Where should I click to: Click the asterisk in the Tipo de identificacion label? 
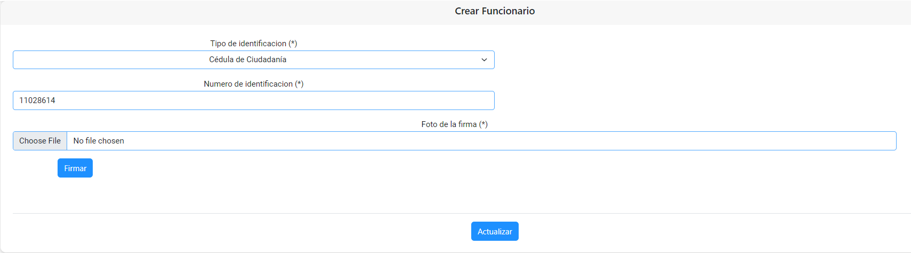pyautogui.click(x=293, y=43)
